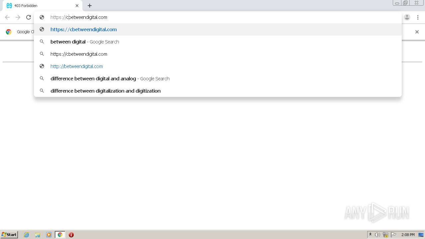Dismiss the Google Chrome infobar
425x239 pixels.
[417, 32]
